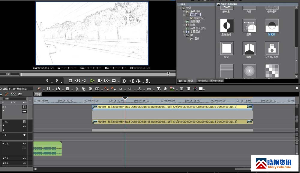Image resolution: width=300 pixels, height=173 pixels.
Task: Select the 选择通道 effect thumbnail
Action: click(x=226, y=26)
